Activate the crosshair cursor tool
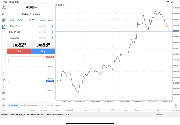The width and height of the screenshot is (180, 125). point(4,73)
